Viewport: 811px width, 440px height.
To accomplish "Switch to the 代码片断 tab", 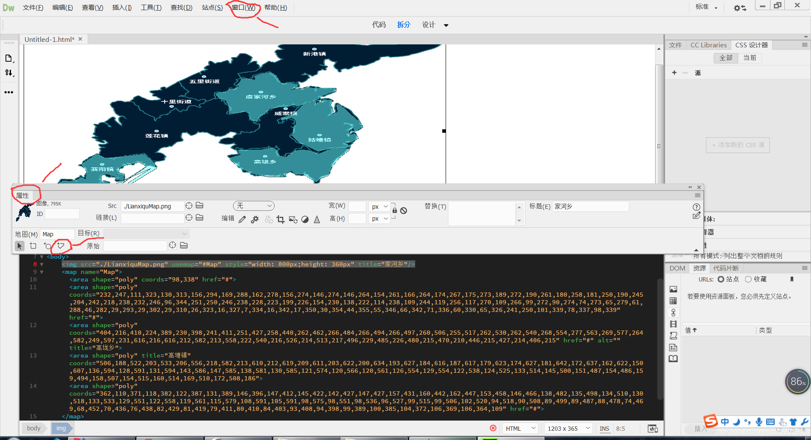I will (726, 268).
